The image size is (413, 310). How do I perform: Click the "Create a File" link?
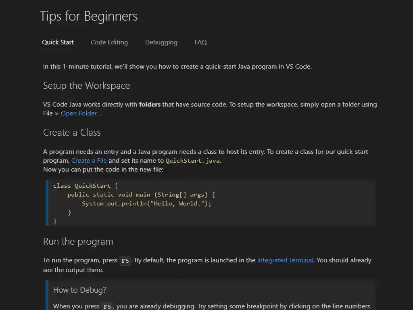[x=89, y=160]
